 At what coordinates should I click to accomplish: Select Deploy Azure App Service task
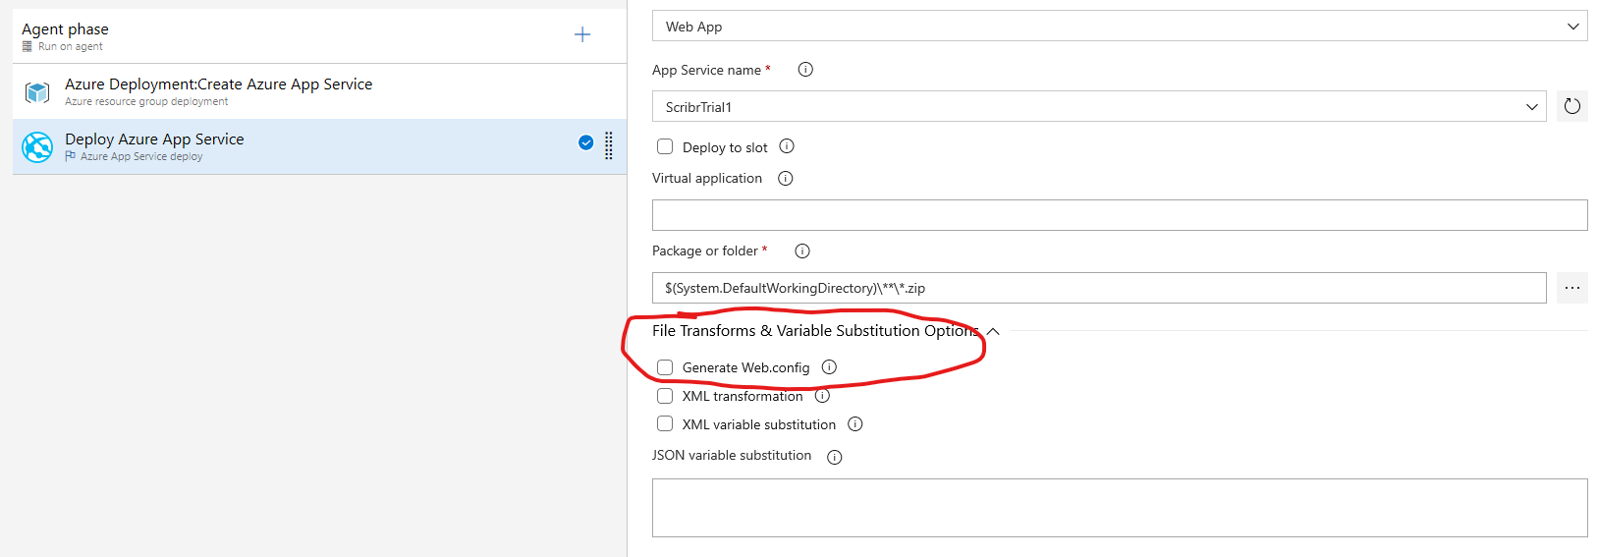319,146
